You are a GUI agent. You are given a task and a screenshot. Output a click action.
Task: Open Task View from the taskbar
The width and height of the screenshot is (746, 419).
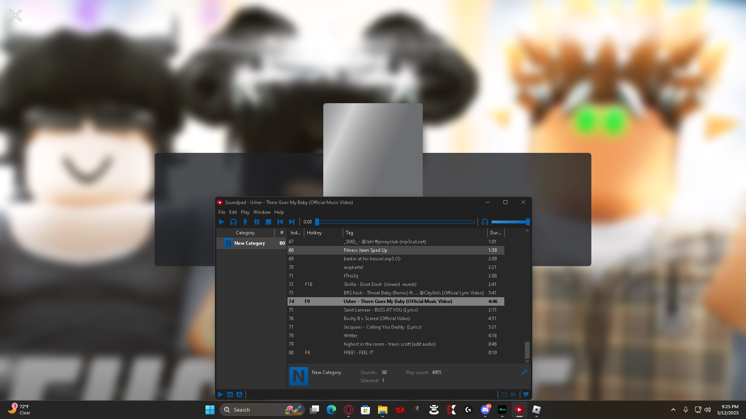pyautogui.click(x=314, y=410)
